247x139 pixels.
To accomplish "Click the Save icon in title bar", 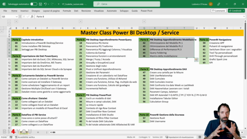I will click(x=41, y=4).
